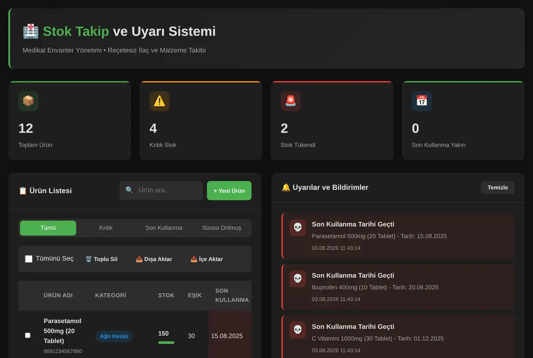
Task: Tick the Parasetamol 500mg row checkbox
Action: point(28,335)
